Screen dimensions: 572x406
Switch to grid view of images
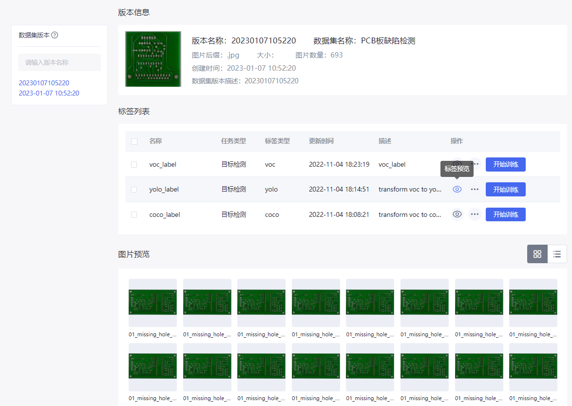click(x=537, y=254)
